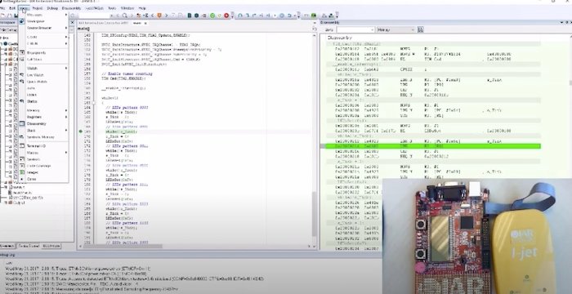Choose Call Stack in the View menu
This screenshot has width=572, height=294.
point(43,59)
